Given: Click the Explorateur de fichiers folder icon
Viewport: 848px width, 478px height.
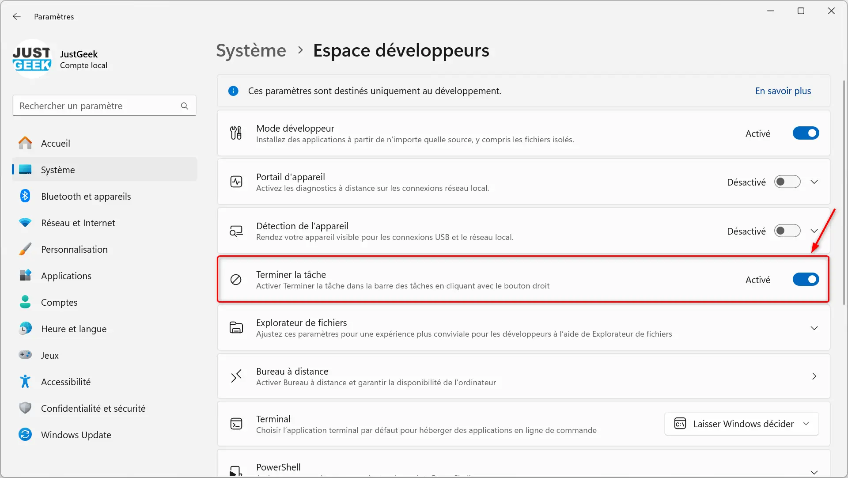Looking at the screenshot, I should pos(236,328).
